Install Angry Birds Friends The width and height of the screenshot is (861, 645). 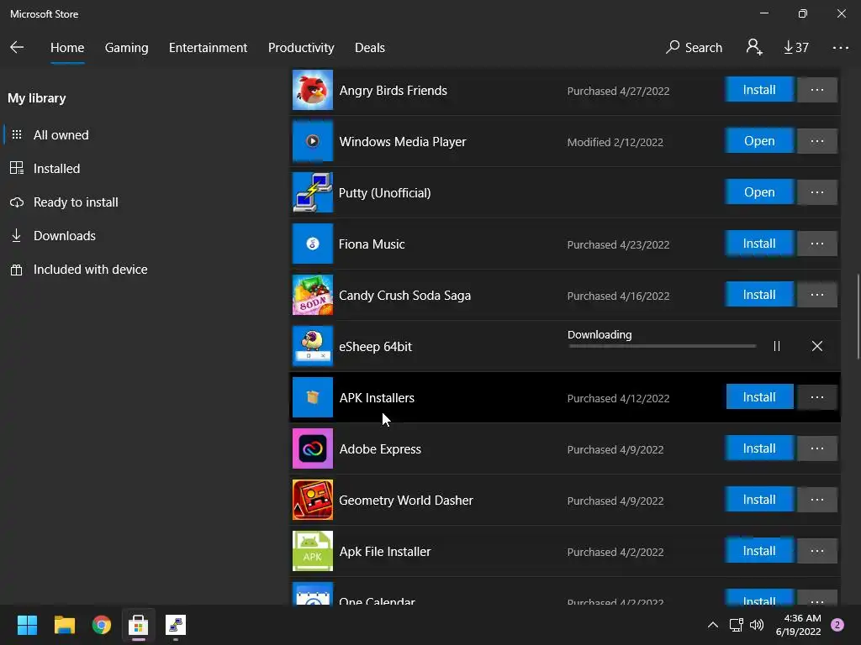759,90
